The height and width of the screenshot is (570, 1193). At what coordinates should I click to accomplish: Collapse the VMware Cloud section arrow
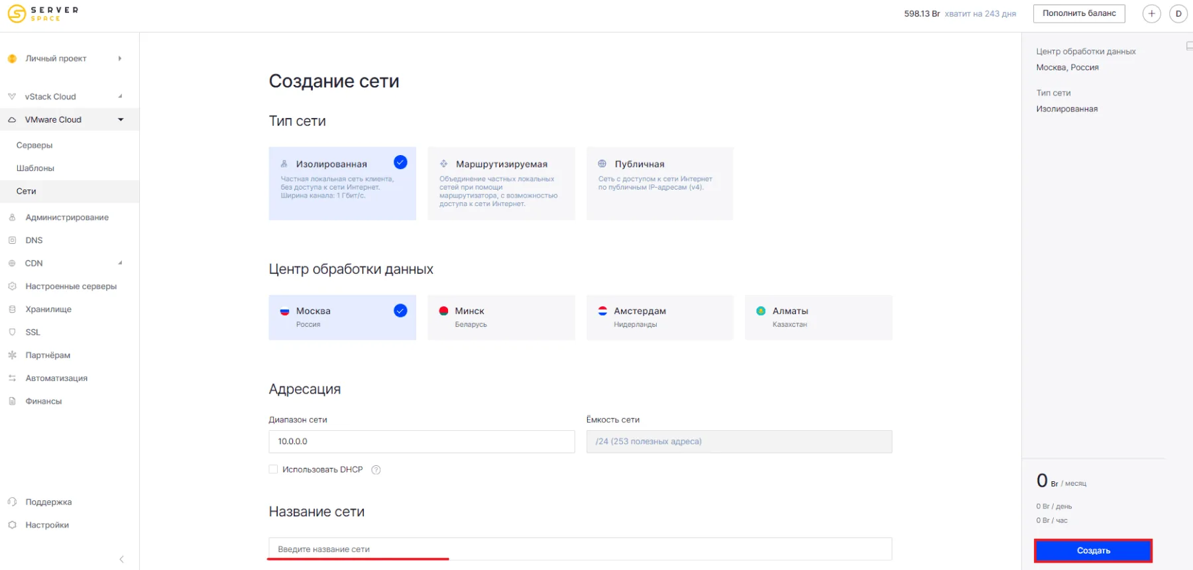pos(121,120)
